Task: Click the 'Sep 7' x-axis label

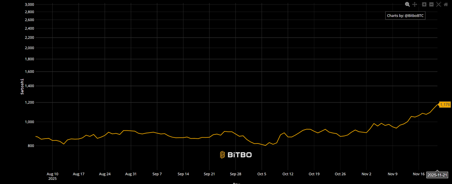Action: [x=157, y=174]
